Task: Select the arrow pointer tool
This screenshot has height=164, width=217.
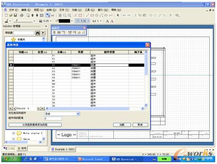Action: pos(118,15)
